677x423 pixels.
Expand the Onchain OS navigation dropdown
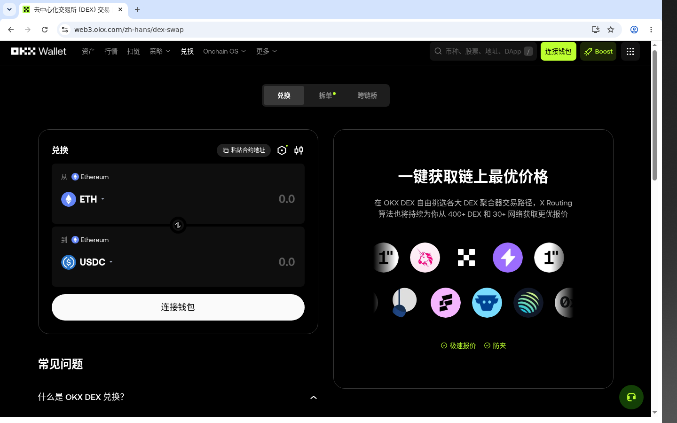coord(224,51)
